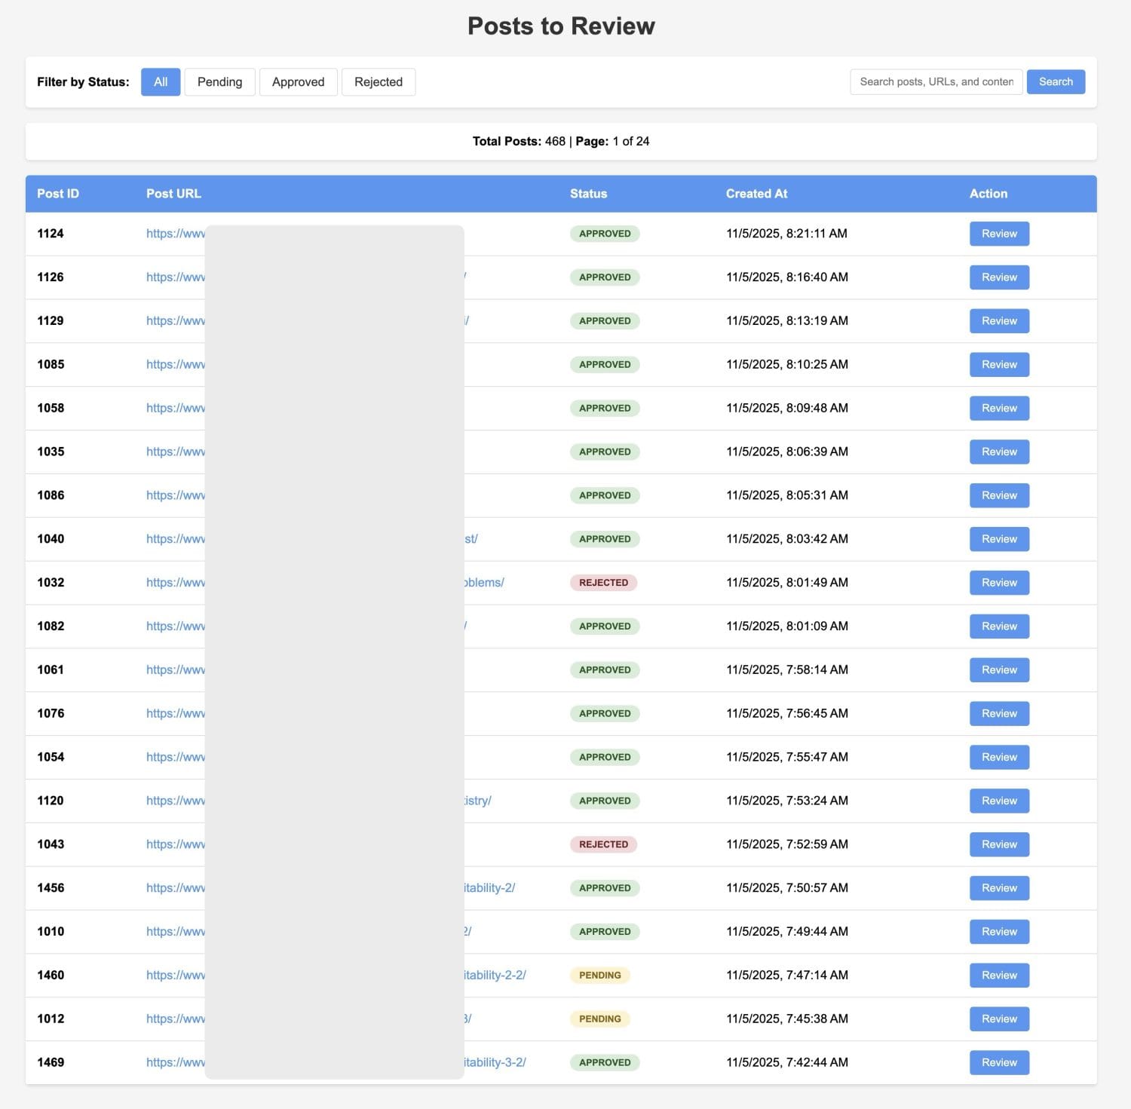Click the Post ID column header
The image size is (1131, 1109).
58,194
